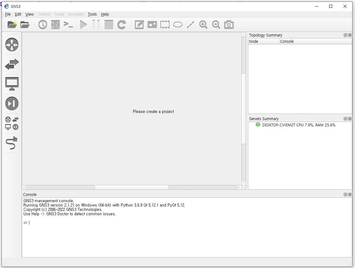This screenshot has width=355, height=268.
Task: Open the snapshots clock icon
Action: click(42, 24)
